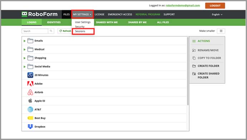This screenshot has height=140, width=247.
Task: Select the Emails folder name text
Action: [39, 40]
